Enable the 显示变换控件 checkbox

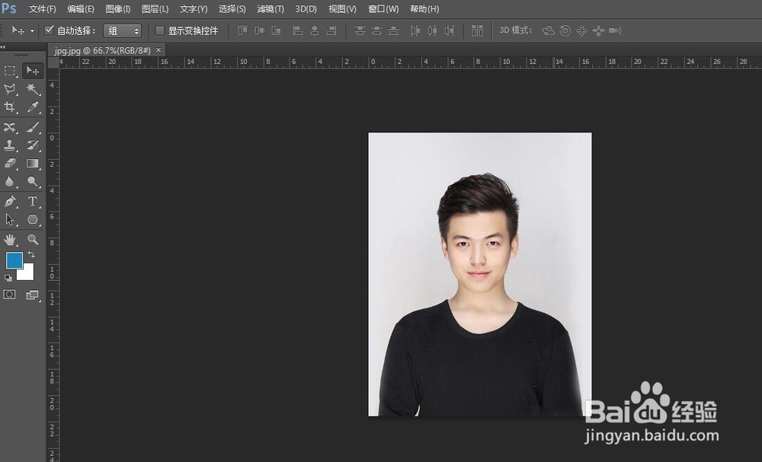159,30
